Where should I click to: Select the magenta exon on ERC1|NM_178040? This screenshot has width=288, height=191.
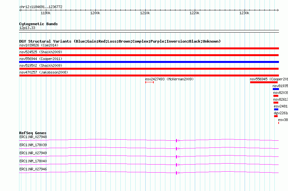tap(176, 165)
